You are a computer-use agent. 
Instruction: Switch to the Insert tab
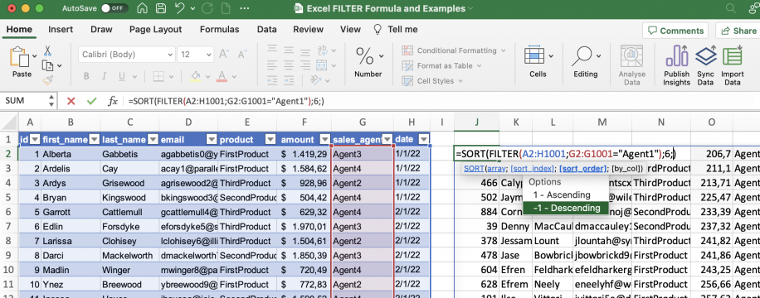[60, 29]
